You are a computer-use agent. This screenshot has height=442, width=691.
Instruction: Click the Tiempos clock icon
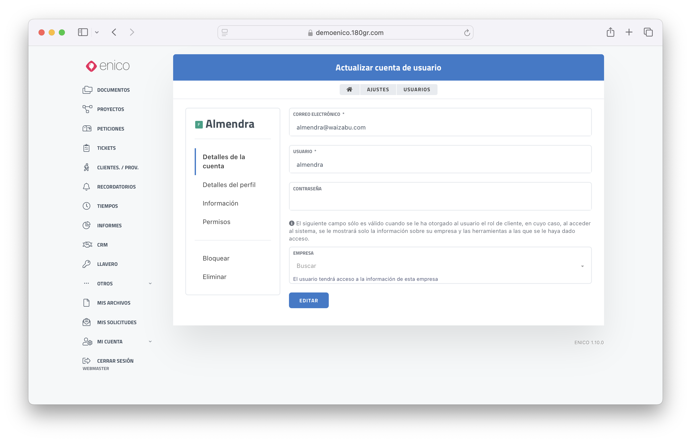pyautogui.click(x=86, y=206)
